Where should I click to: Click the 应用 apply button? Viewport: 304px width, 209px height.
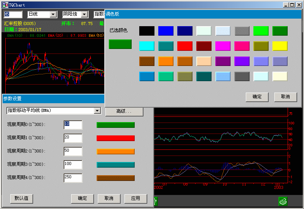[135, 198]
